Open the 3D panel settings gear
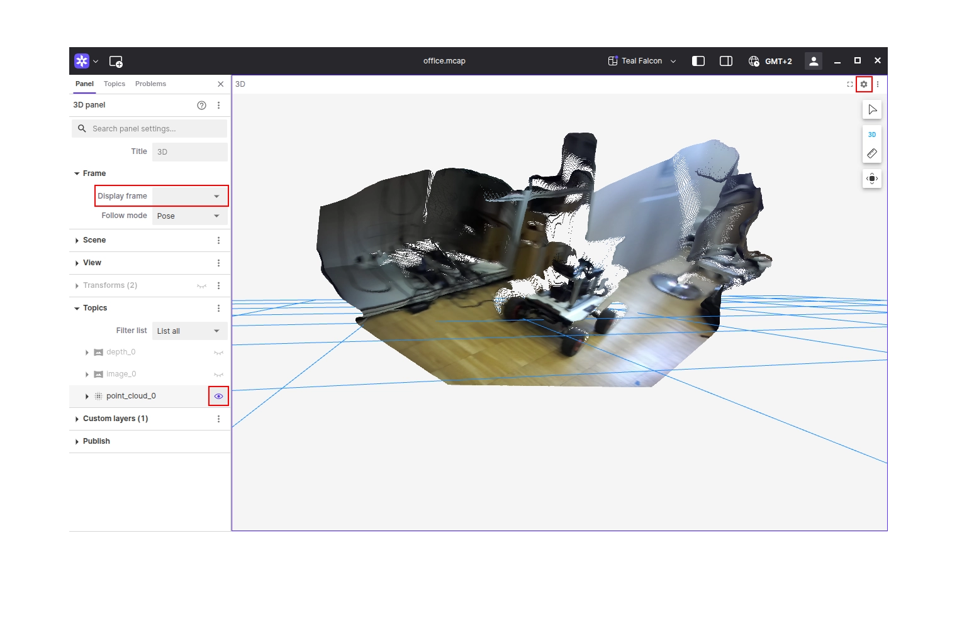957x626 pixels. click(x=863, y=84)
